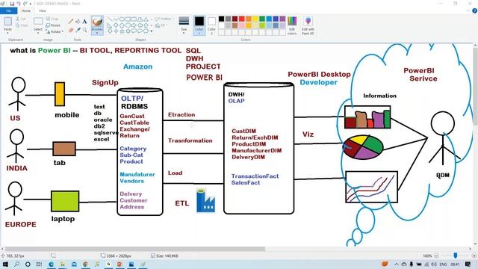The image size is (478, 269).
Task: Choose the Oval shape
Action: coord(122,19)
